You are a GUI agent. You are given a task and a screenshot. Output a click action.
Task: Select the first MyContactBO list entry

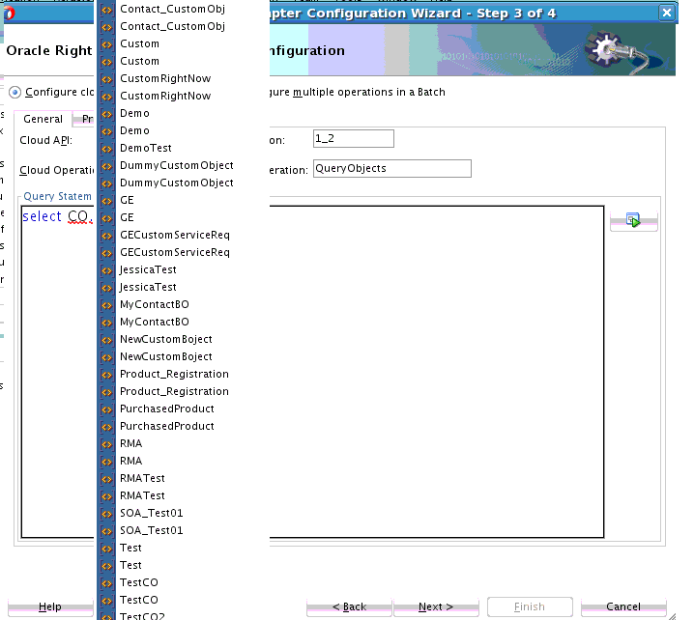point(155,305)
